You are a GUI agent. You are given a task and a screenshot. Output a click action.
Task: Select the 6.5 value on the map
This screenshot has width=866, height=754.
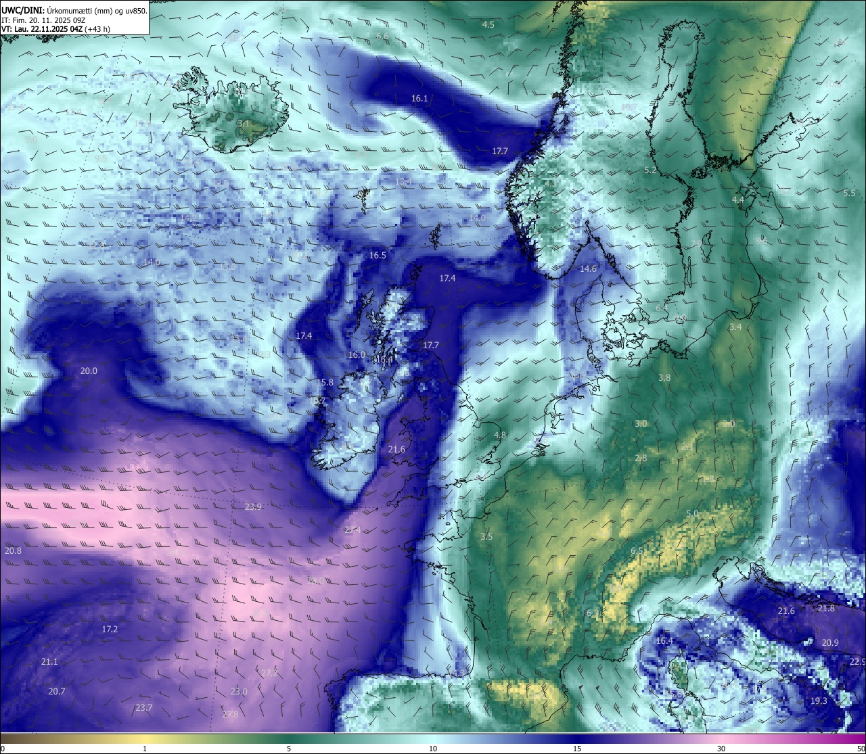coord(637,551)
